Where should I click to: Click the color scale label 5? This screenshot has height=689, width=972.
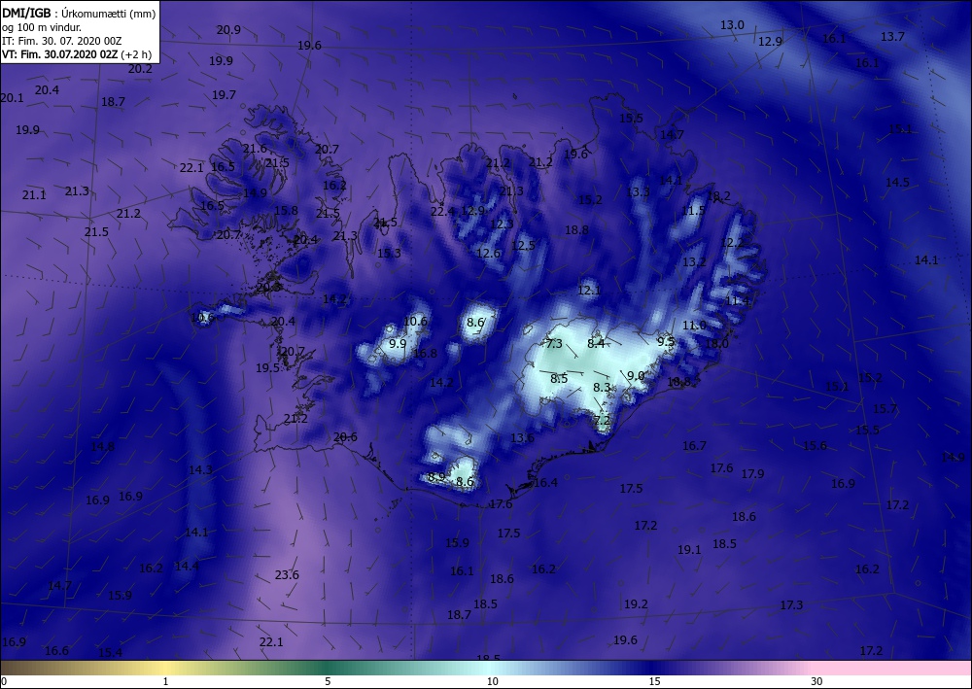pos(328,681)
